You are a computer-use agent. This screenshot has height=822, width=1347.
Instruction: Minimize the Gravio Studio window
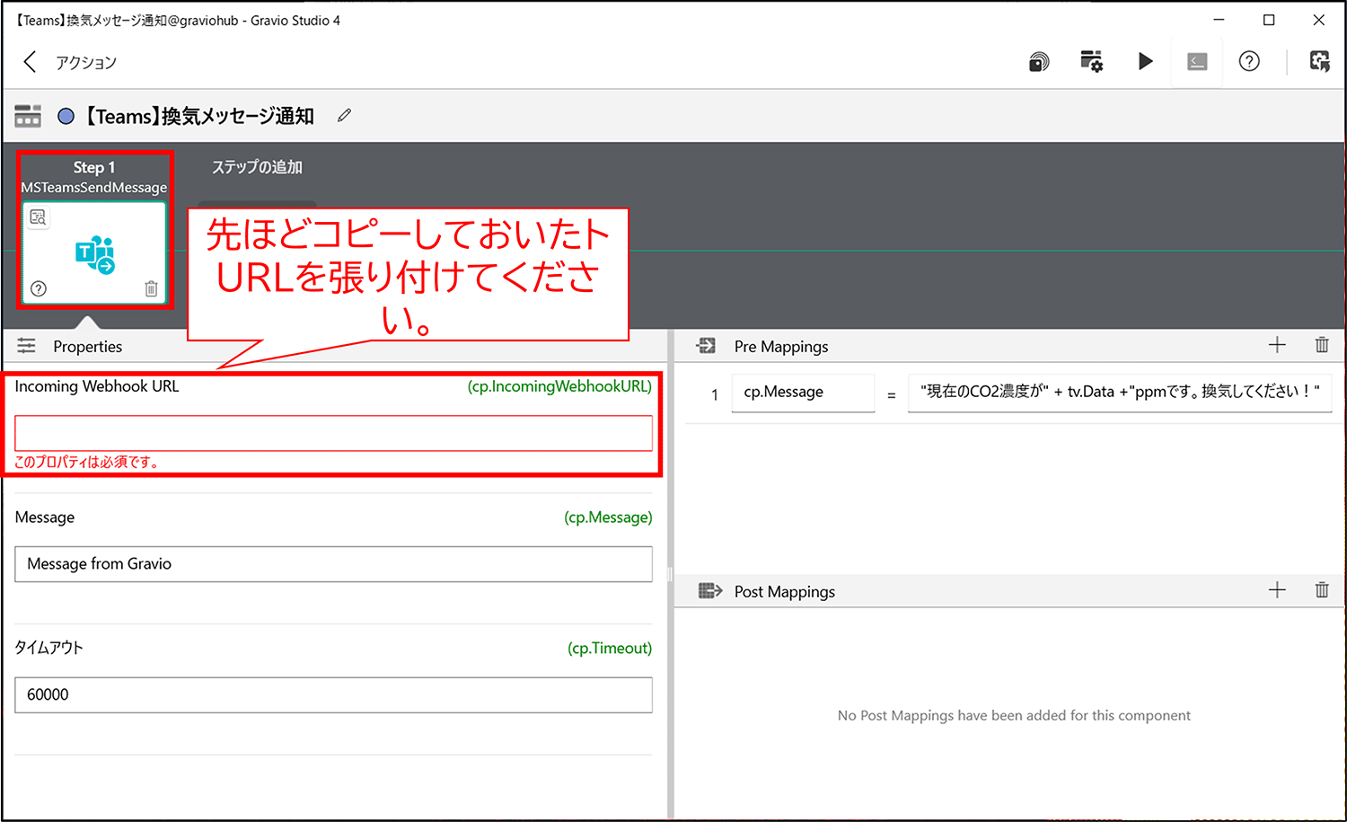click(1219, 20)
